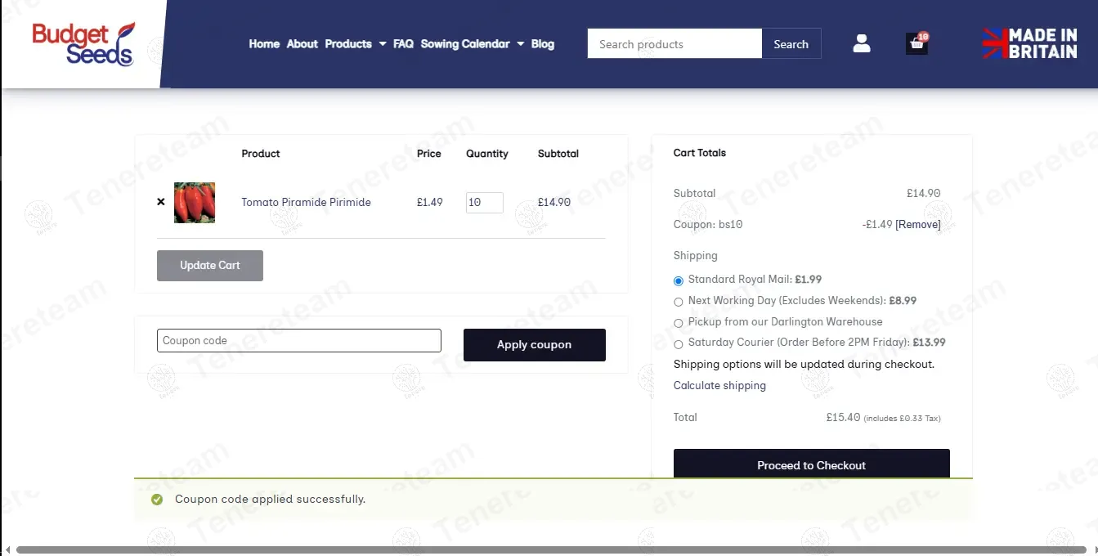The height and width of the screenshot is (556, 1098).
Task: Choose Saturday Courier shipping option
Action: tap(679, 344)
